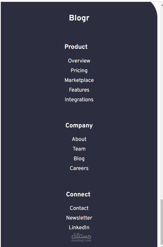Click the Contact link
163x247 pixels.
coord(79,208)
